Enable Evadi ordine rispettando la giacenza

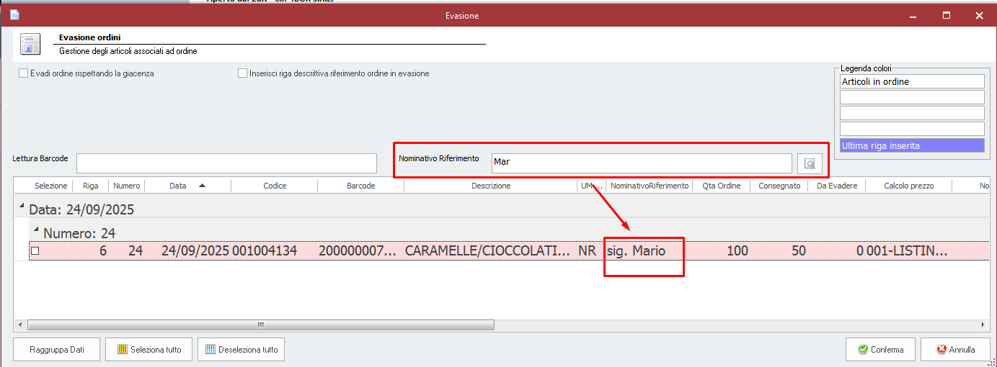[x=24, y=73]
